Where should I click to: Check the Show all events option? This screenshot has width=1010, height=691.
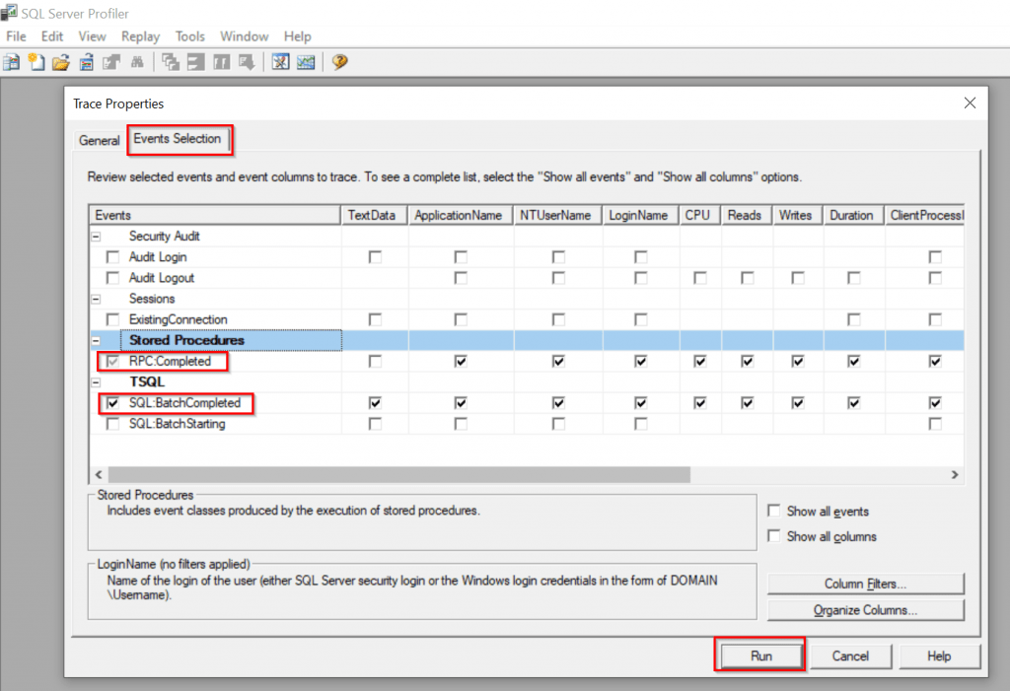pyautogui.click(x=775, y=512)
